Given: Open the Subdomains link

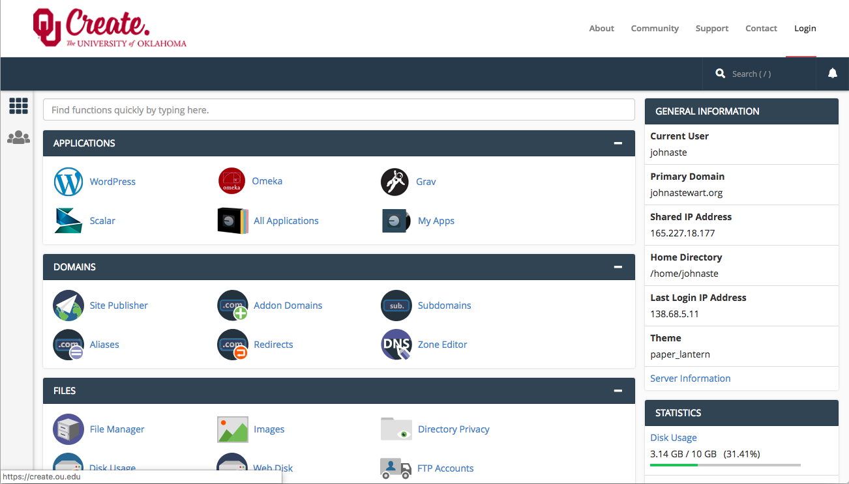Looking at the screenshot, I should 444,306.
